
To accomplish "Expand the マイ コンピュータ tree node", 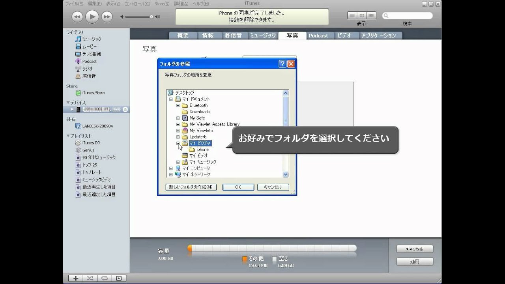I will click(x=171, y=168).
